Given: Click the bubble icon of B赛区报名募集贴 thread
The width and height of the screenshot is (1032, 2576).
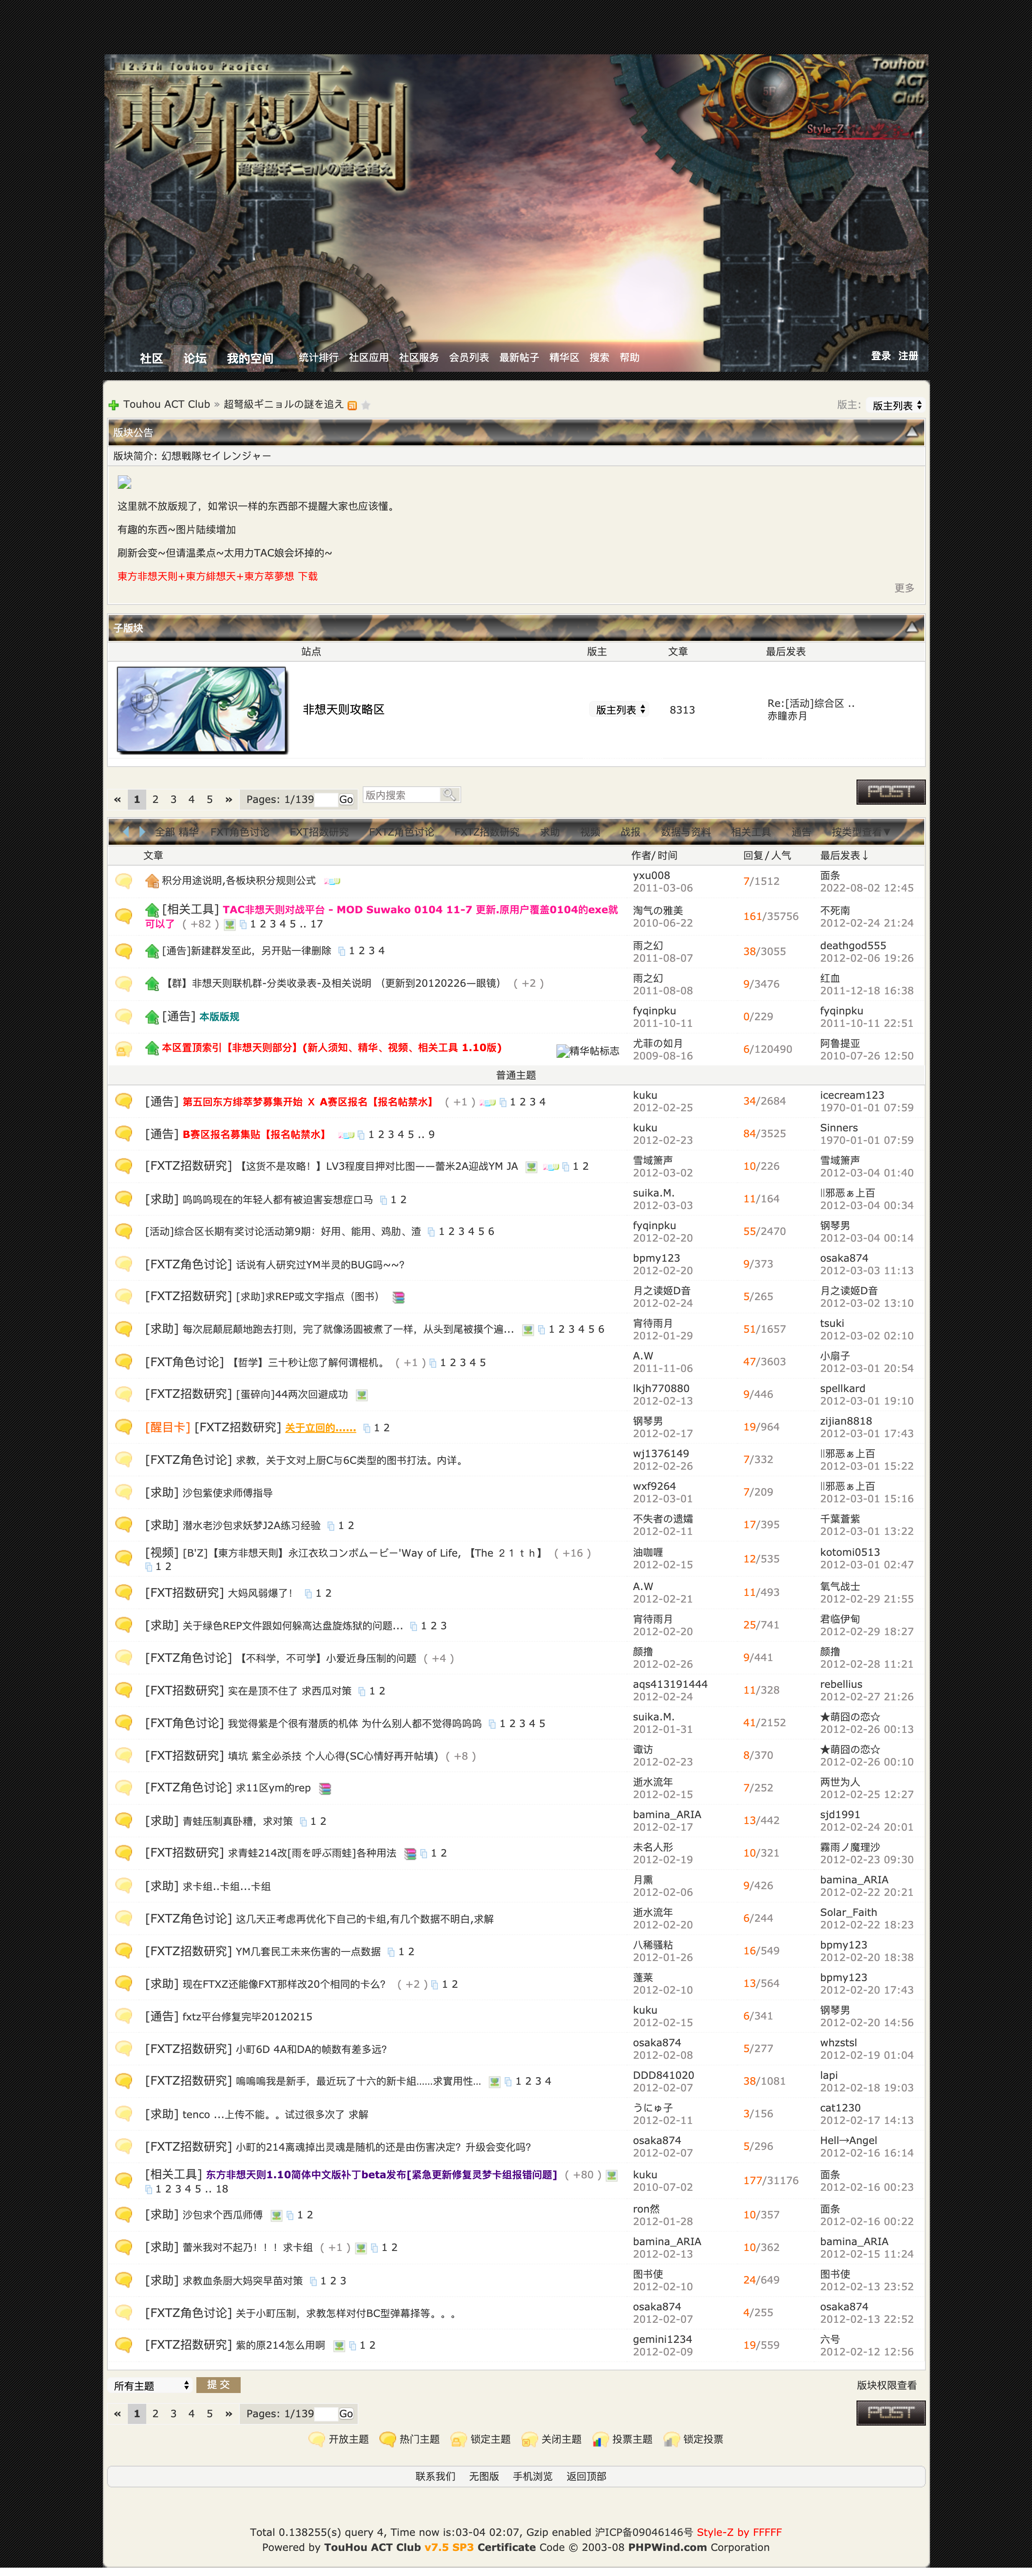Looking at the screenshot, I should point(124,1134).
